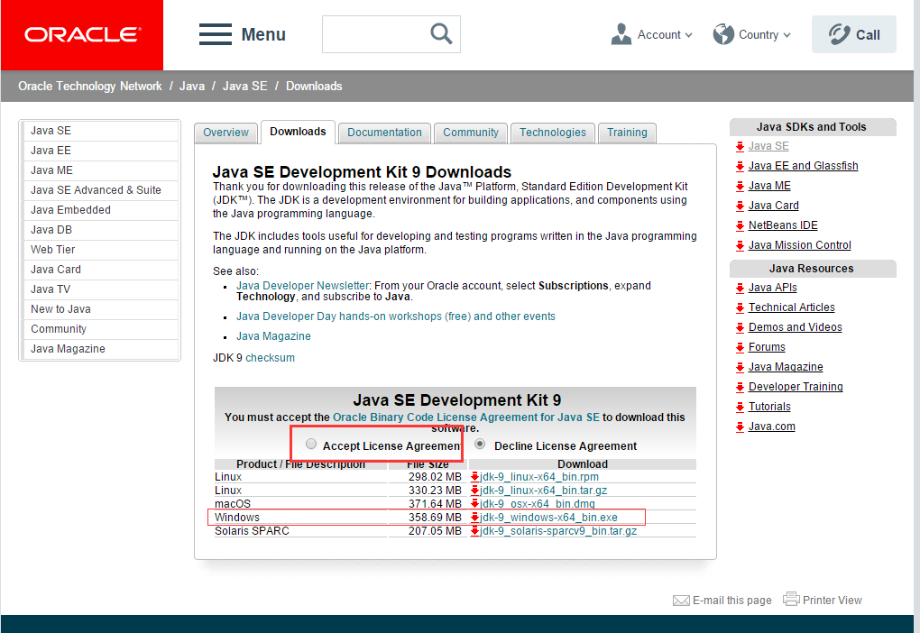Expand the Country dropdown arrow
The width and height of the screenshot is (920, 633).
coord(787,35)
